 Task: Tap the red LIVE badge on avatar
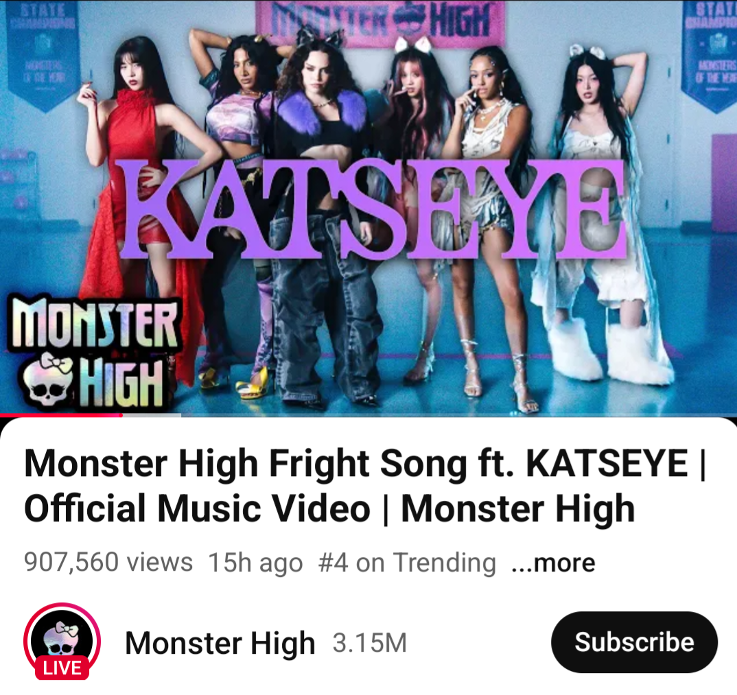click(x=62, y=668)
